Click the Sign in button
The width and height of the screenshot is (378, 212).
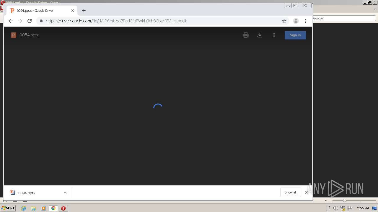(x=295, y=35)
